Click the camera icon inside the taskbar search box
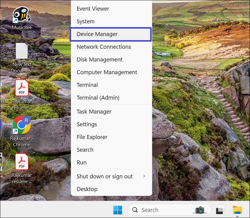Image resolution: width=250 pixels, height=218 pixels. click(x=200, y=210)
